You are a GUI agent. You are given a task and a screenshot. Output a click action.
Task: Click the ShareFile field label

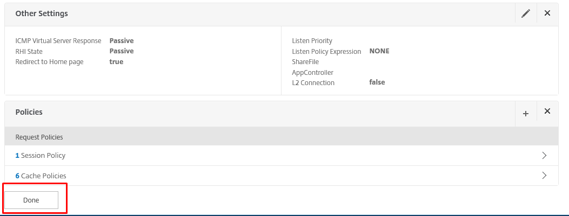(x=305, y=62)
